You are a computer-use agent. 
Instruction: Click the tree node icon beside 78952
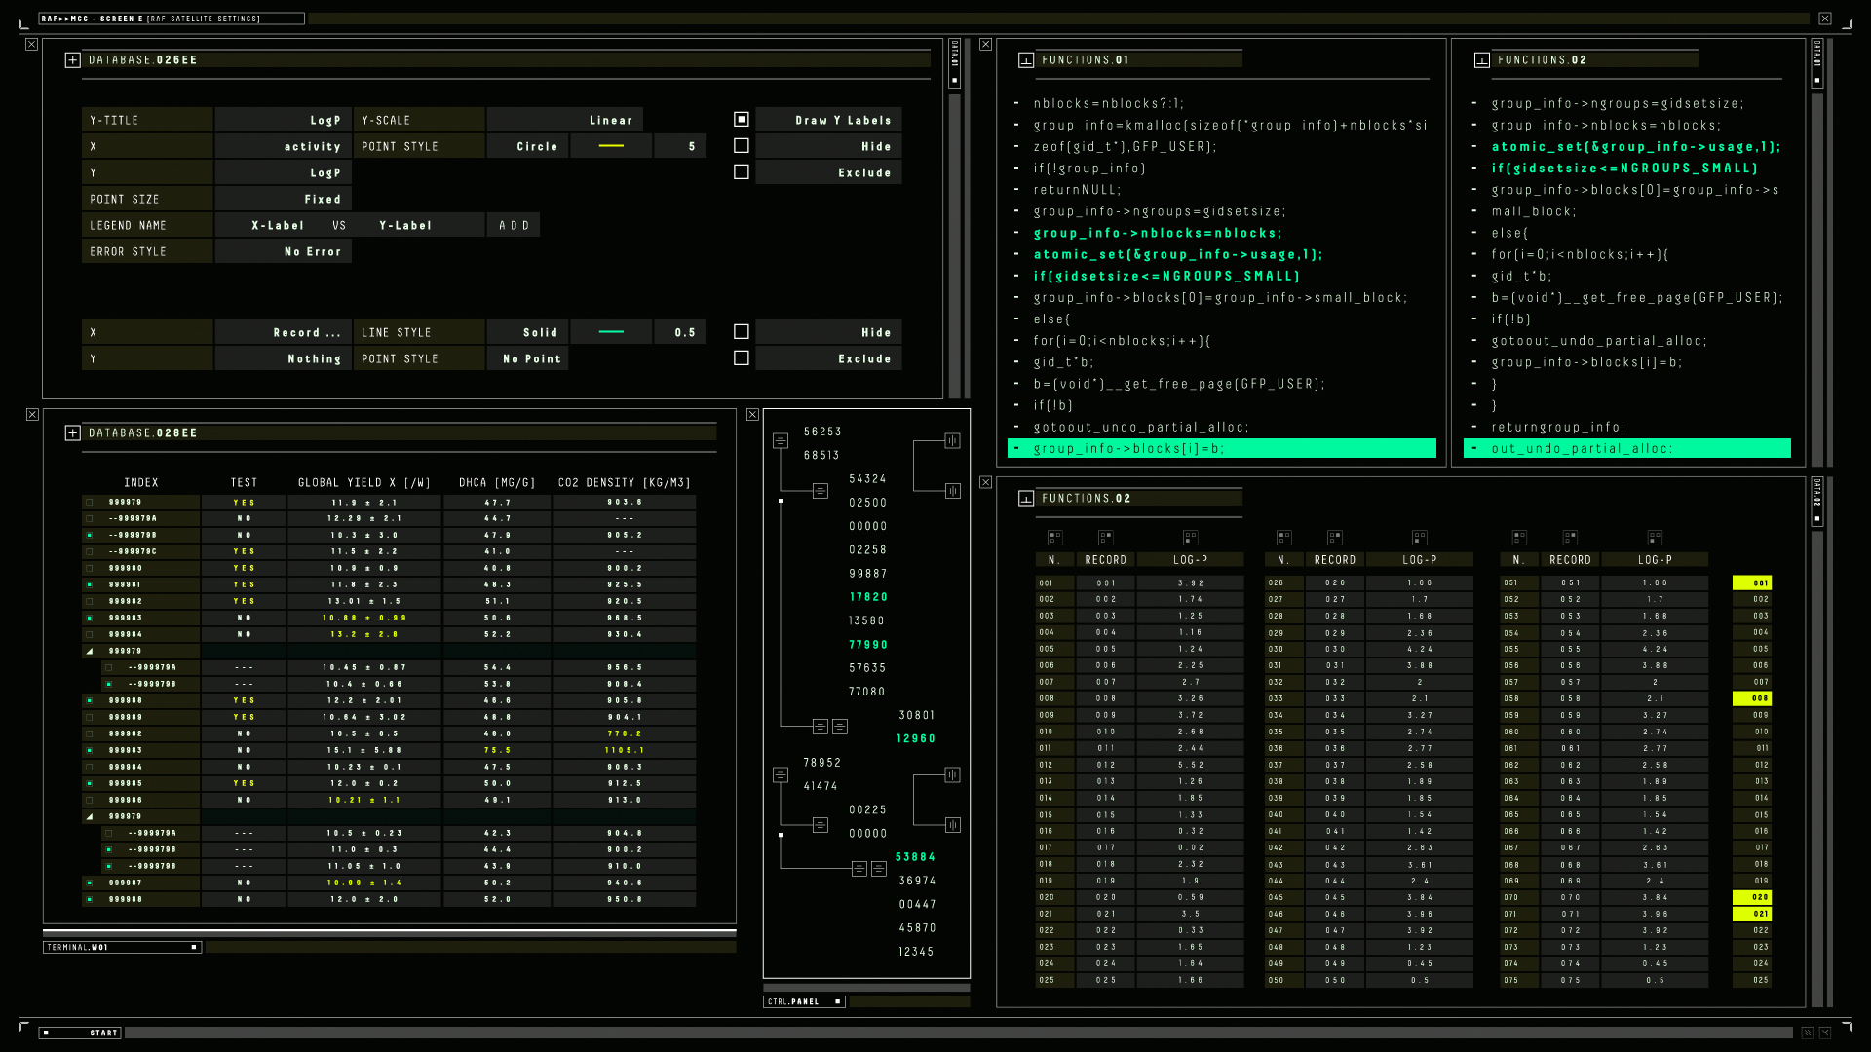[x=781, y=775]
